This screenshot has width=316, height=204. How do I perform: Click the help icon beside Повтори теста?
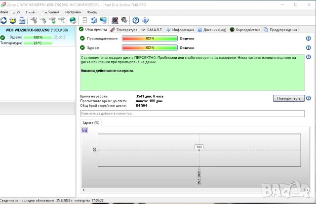click(x=308, y=98)
